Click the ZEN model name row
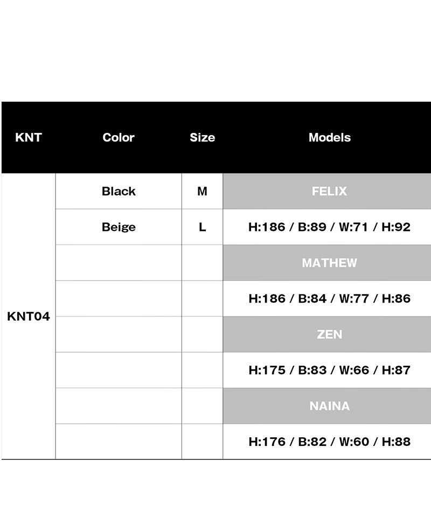Image resolution: width=431 pixels, height=517 pixels. [x=329, y=334]
